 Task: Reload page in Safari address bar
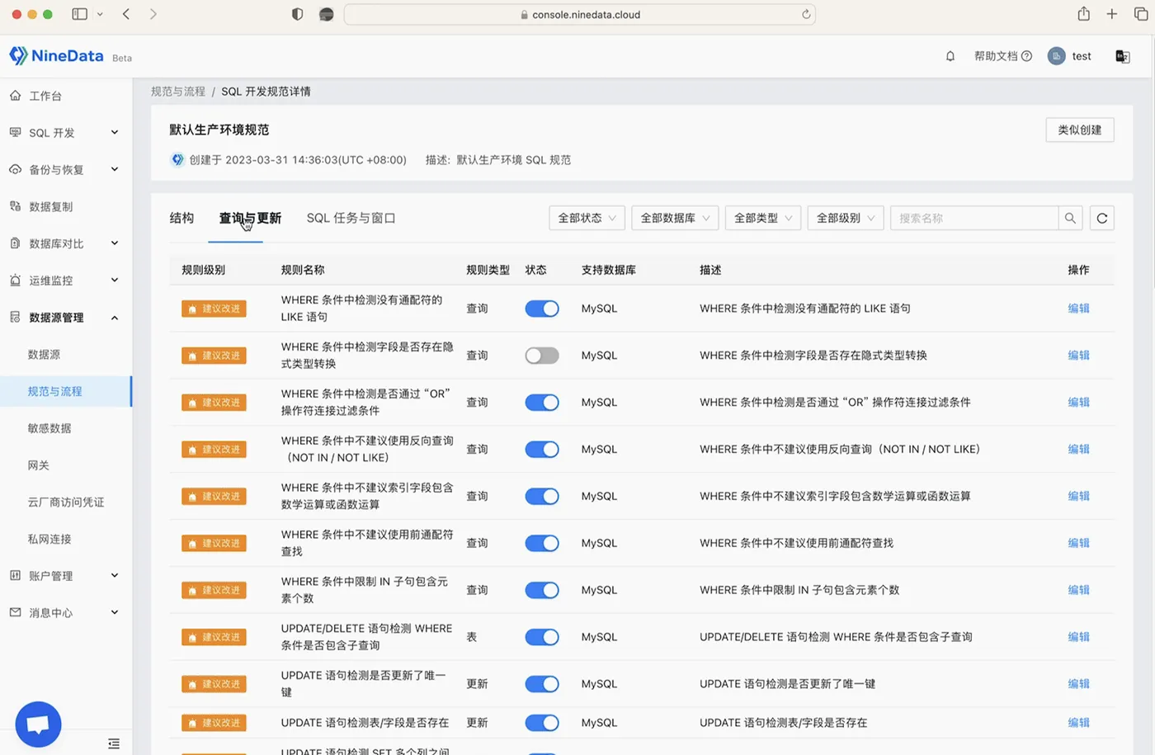pyautogui.click(x=806, y=14)
